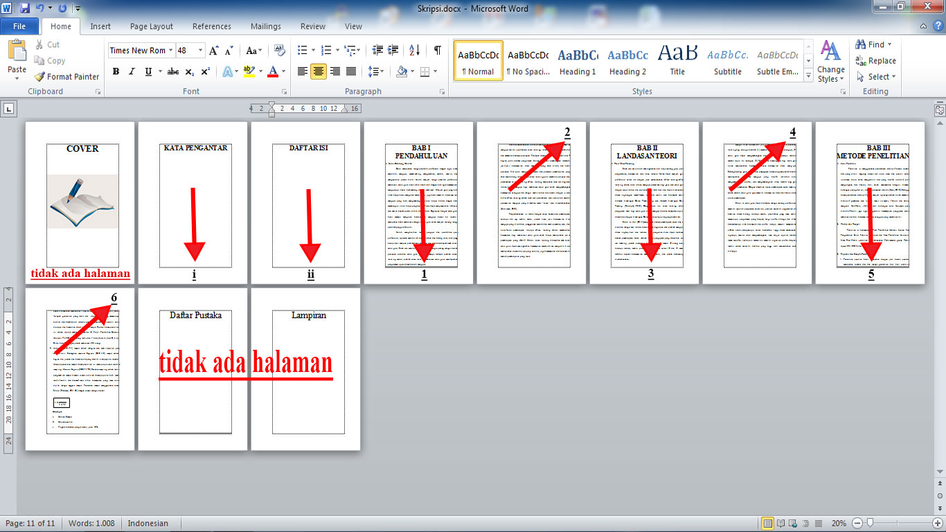Apply the Heading 1 style
This screenshot has width=946, height=532.
[x=578, y=61]
